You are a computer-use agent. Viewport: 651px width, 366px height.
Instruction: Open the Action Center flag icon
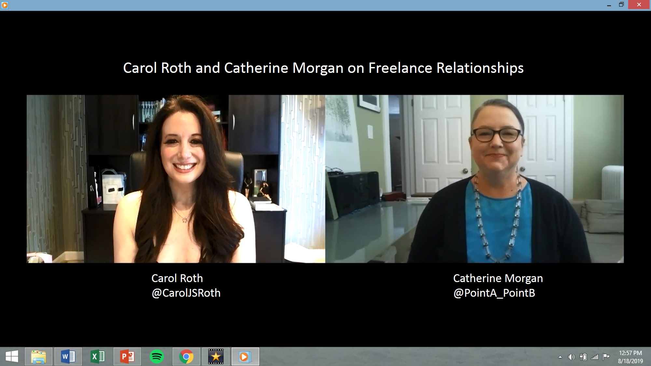(606, 357)
